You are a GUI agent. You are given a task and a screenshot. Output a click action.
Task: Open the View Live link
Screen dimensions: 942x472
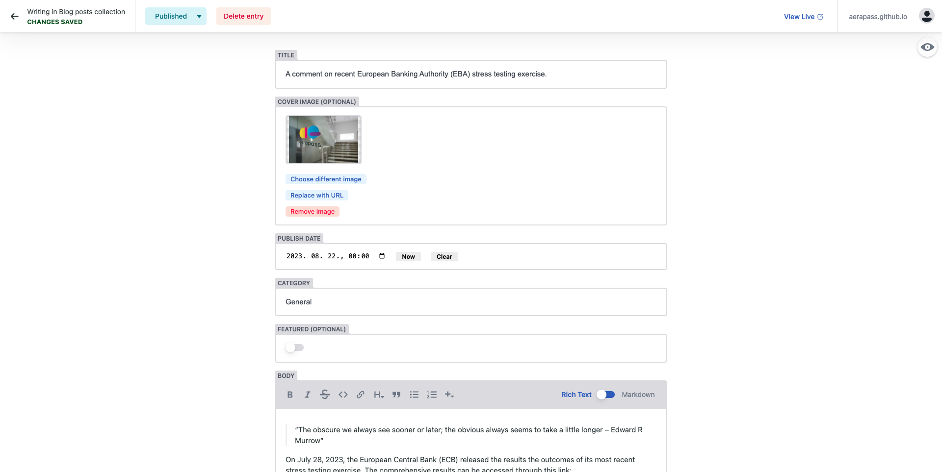coord(804,17)
